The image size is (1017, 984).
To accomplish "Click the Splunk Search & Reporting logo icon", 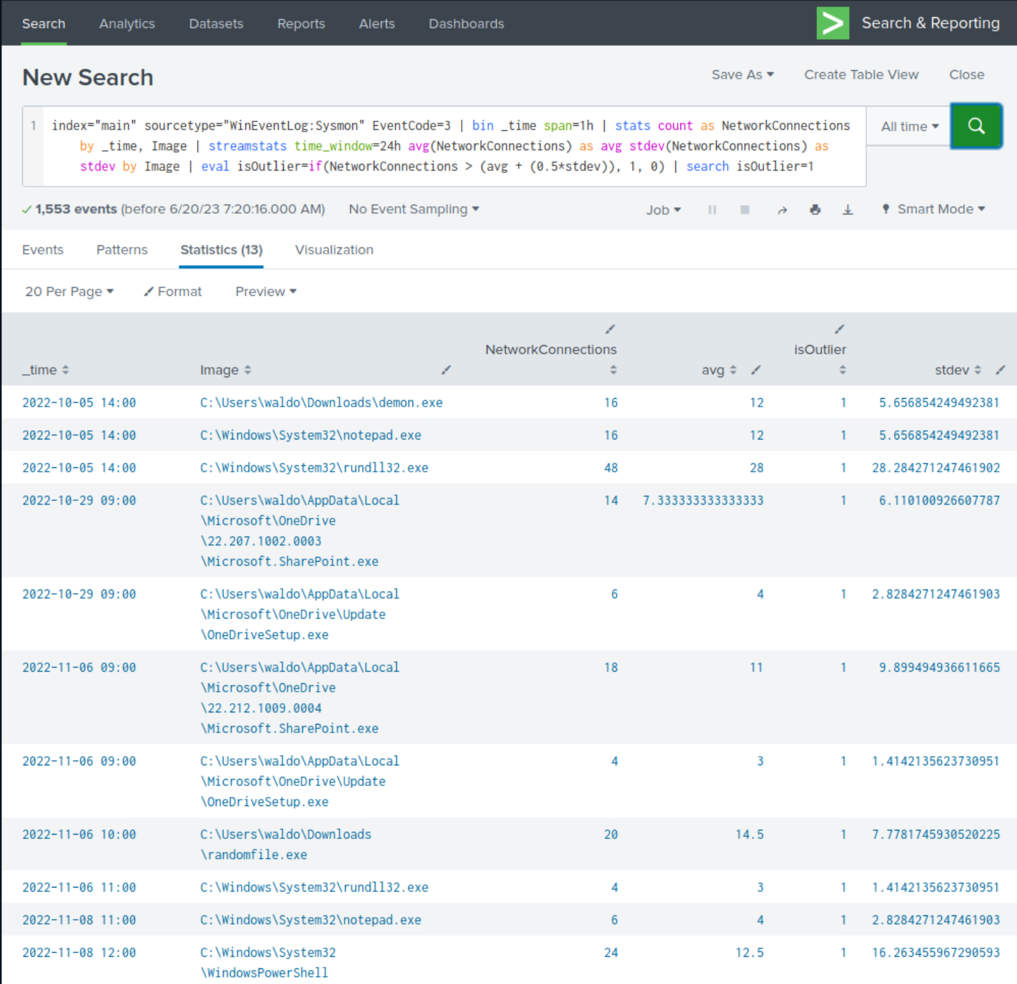I will click(833, 23).
